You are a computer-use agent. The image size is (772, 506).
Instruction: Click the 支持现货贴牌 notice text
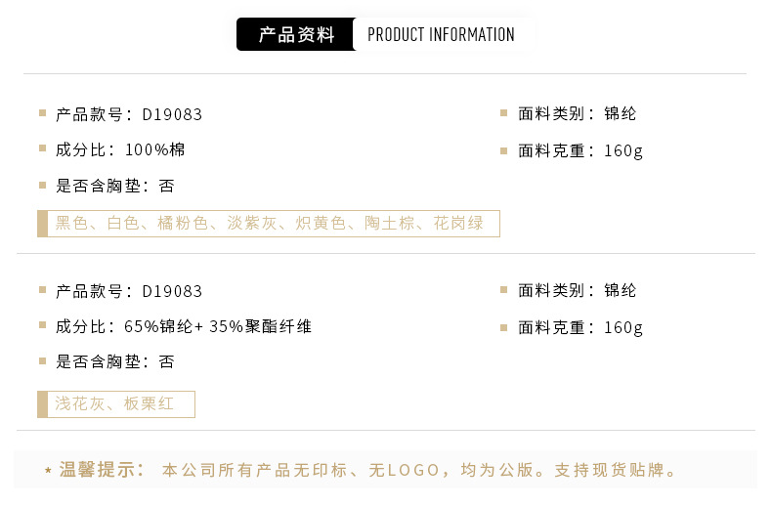(x=616, y=471)
